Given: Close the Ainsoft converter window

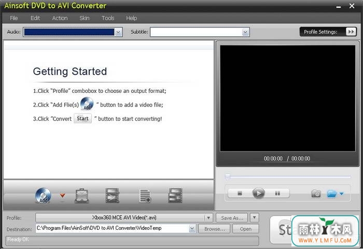Looking at the screenshot, I should pyautogui.click(x=352, y=6).
